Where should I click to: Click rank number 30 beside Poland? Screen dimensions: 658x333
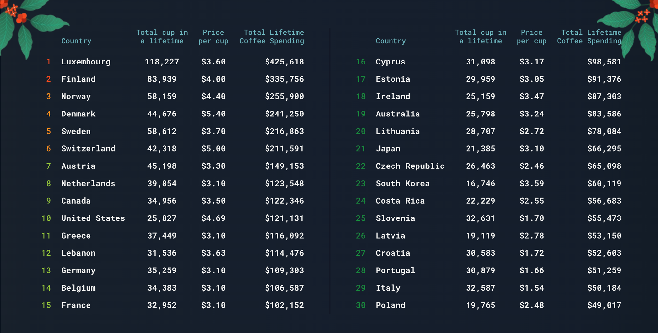coord(361,305)
